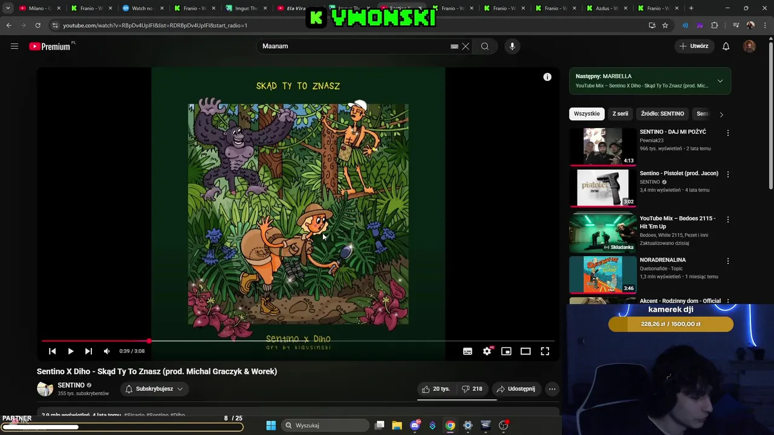Open SENTINO channel name link
This screenshot has height=435, width=774.
pyautogui.click(x=71, y=385)
